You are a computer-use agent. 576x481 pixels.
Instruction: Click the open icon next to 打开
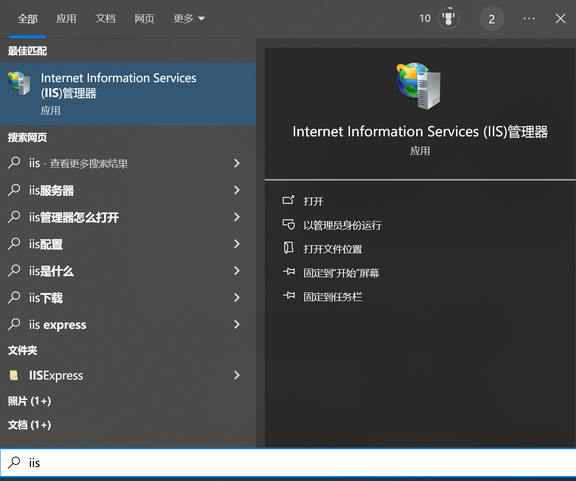pyautogui.click(x=288, y=200)
